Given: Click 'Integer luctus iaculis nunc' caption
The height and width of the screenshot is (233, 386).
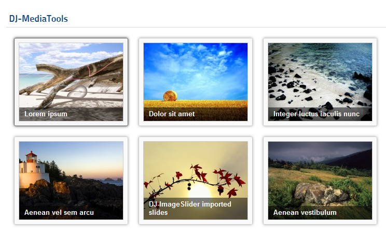Looking at the screenshot, I should coord(316,114).
